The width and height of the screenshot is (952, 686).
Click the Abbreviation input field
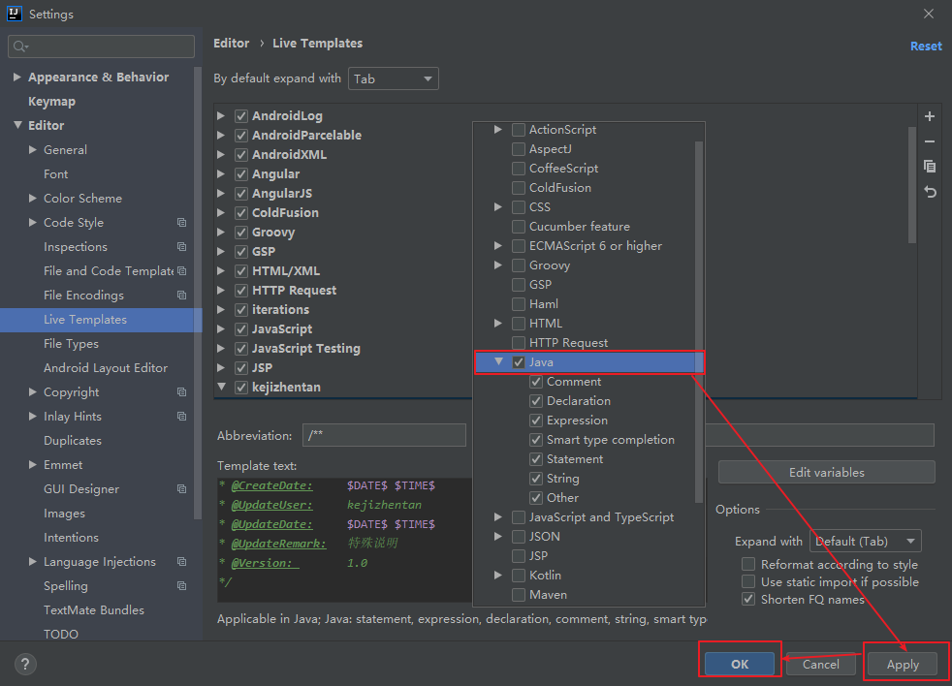tap(384, 435)
